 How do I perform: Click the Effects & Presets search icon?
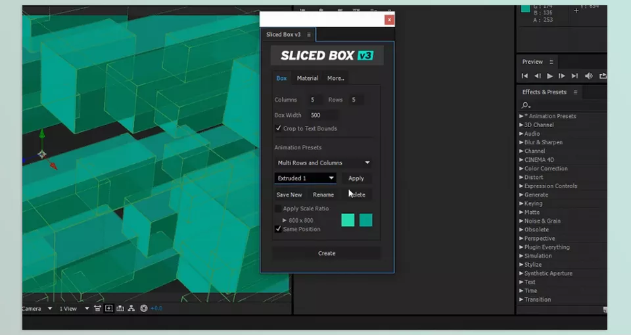[x=526, y=105]
